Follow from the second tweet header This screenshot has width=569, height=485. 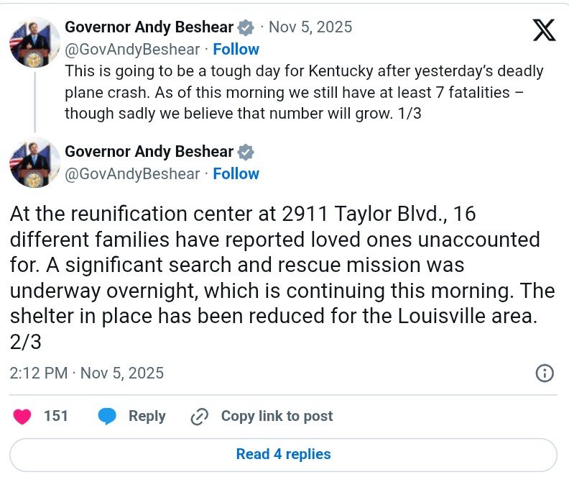(x=236, y=173)
